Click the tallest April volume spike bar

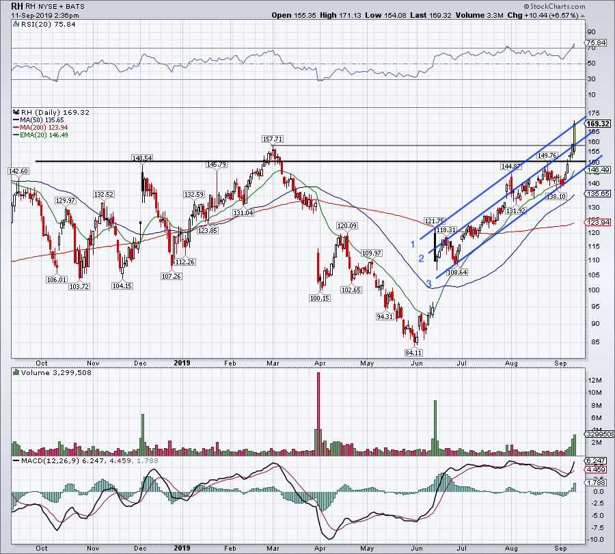pyautogui.click(x=318, y=414)
